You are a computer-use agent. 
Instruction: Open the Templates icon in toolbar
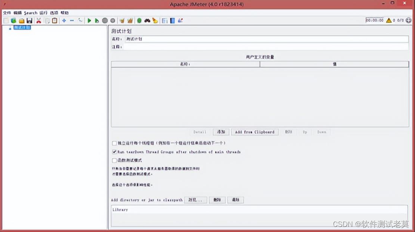tap(13, 21)
